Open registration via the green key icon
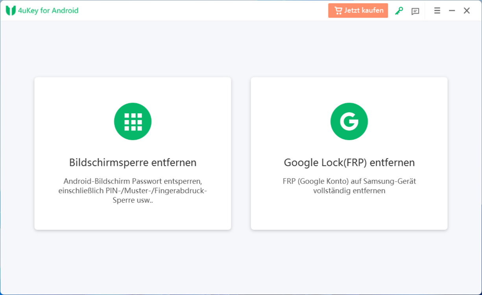The image size is (482, 295). (399, 11)
